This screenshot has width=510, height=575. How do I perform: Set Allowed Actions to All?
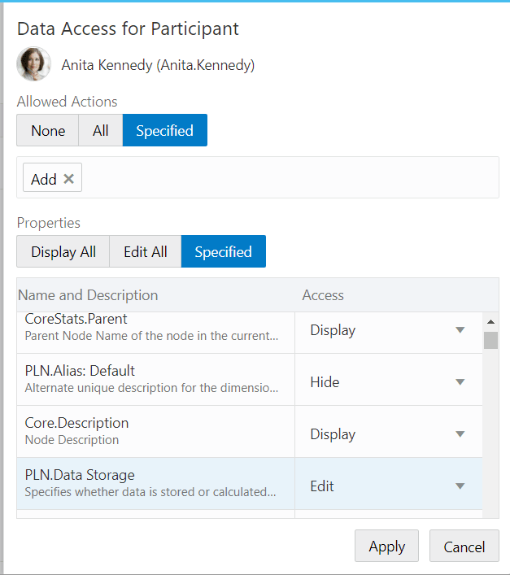100,130
